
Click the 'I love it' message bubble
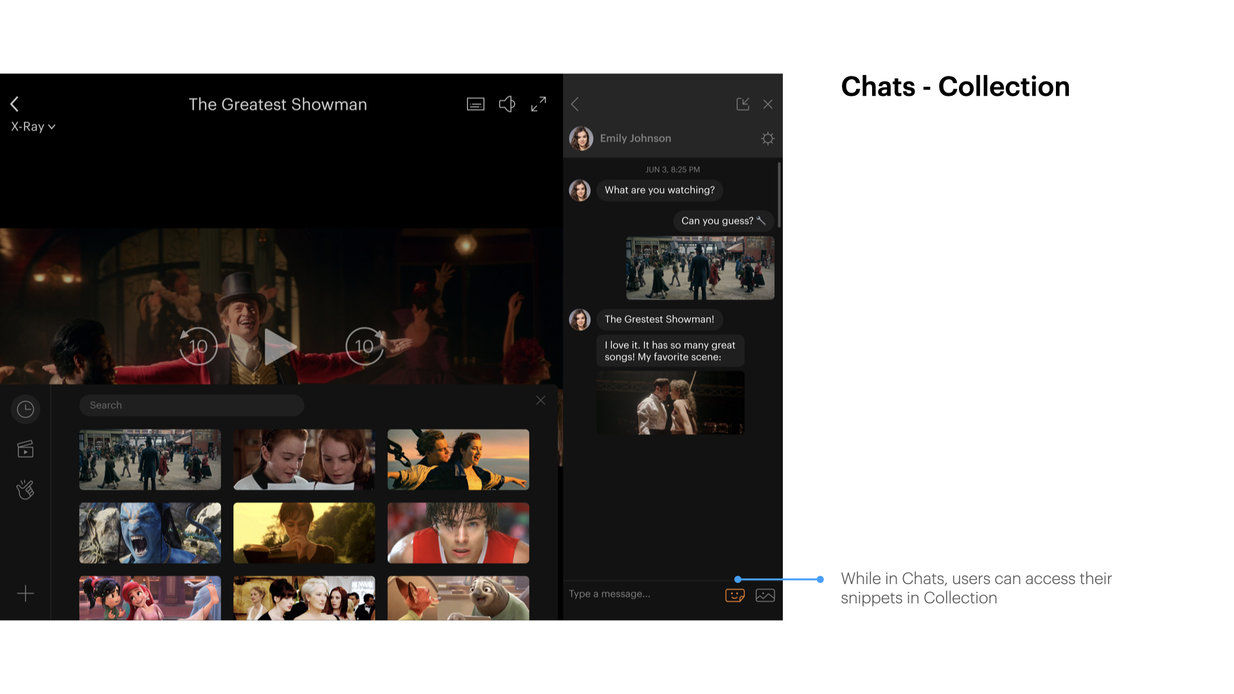tap(670, 351)
